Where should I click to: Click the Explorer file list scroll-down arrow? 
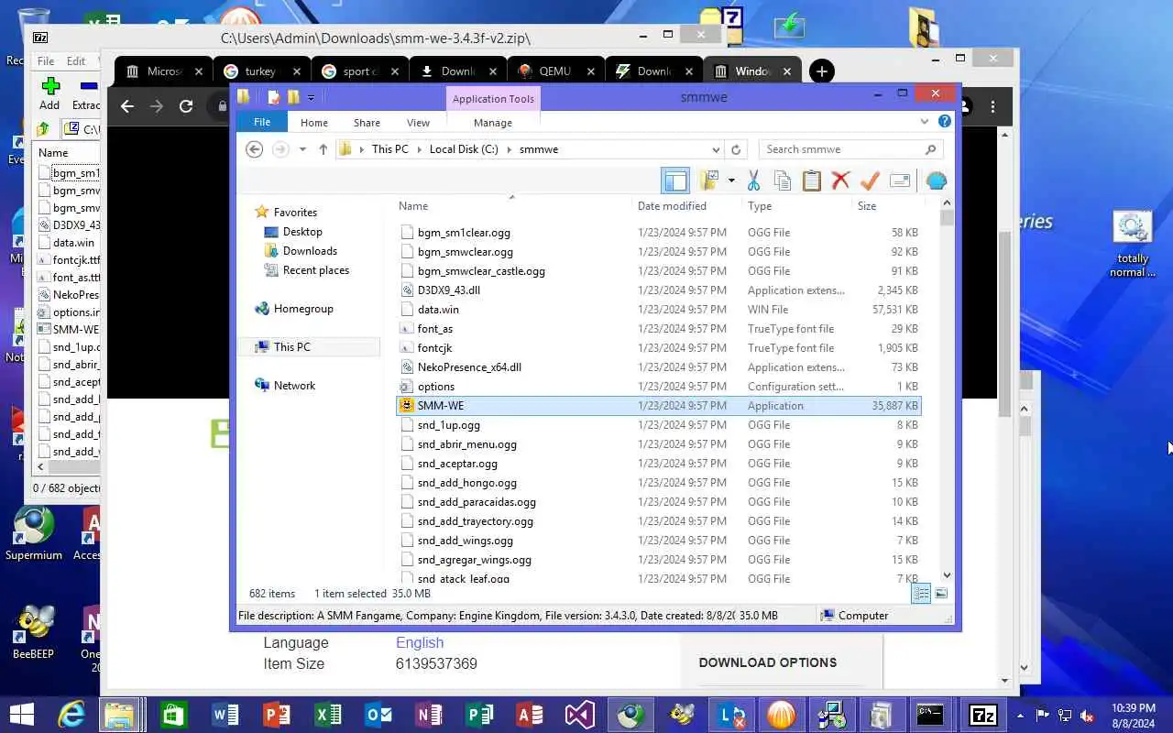click(x=947, y=575)
